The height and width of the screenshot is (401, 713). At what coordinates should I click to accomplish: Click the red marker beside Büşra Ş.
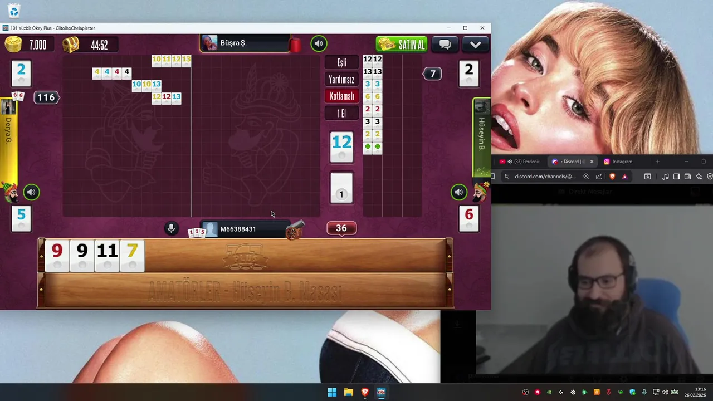pos(295,45)
